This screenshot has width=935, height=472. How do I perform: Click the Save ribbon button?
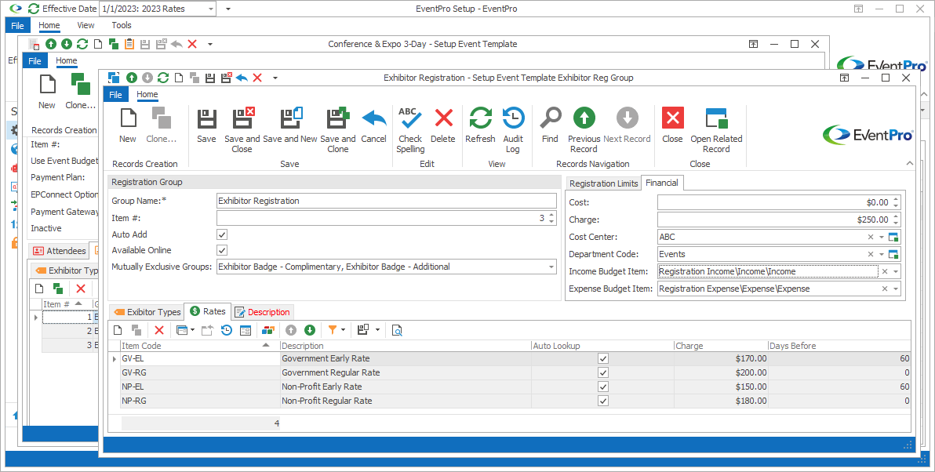[x=206, y=125]
